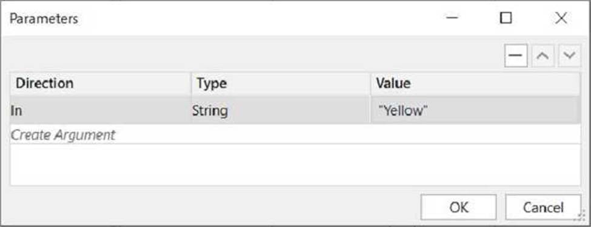Select the Value column header
591x227 pixels.
[475, 83]
